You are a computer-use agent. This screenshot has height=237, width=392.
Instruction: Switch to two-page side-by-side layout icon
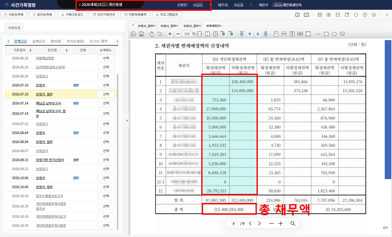click(292, 34)
